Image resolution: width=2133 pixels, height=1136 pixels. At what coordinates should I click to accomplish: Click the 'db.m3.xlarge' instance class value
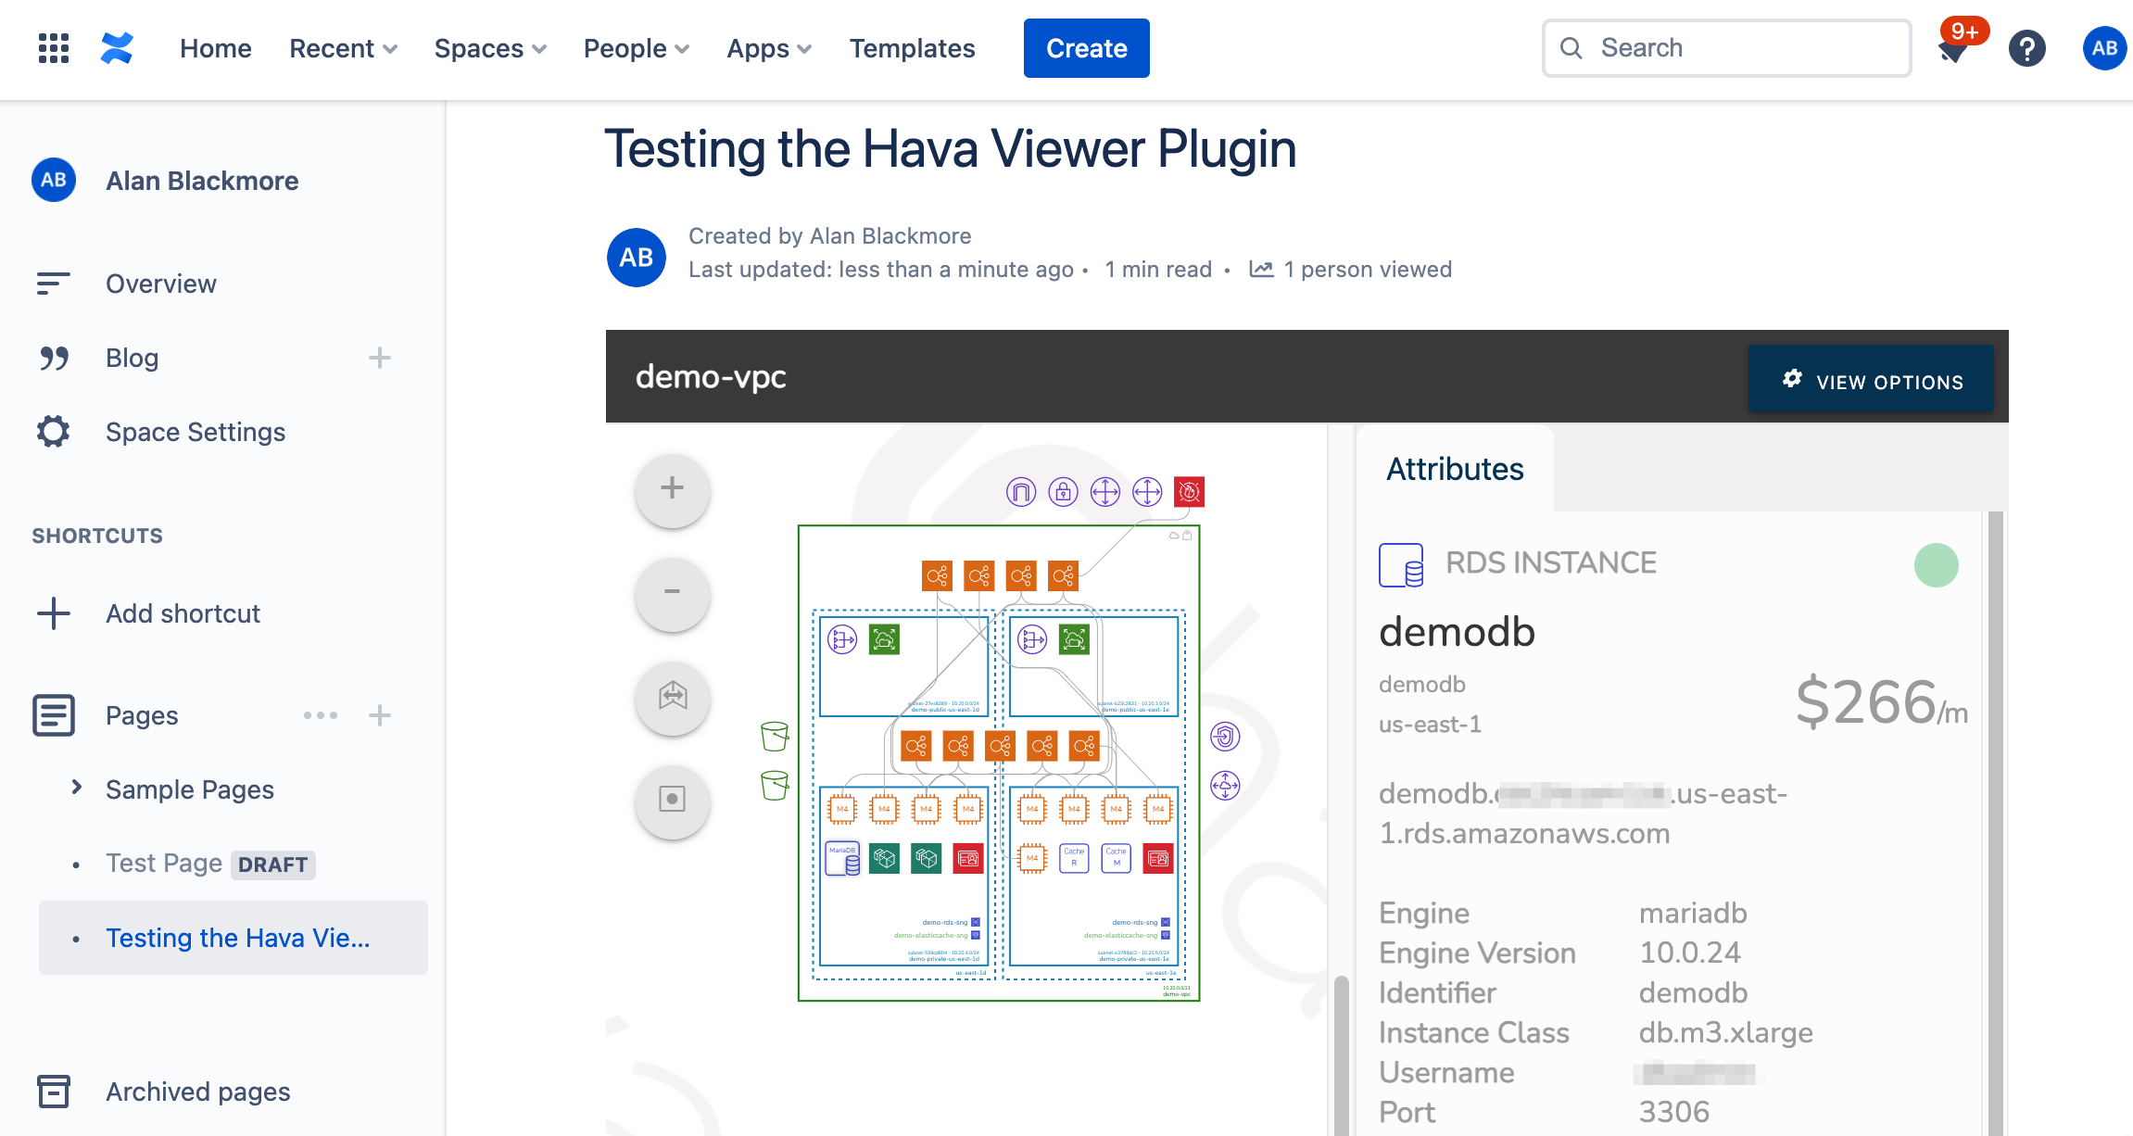[1725, 1032]
